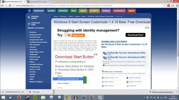179x100 pixels.
Task: Click the 'Download Now!' ad button
Action: coord(135,35)
